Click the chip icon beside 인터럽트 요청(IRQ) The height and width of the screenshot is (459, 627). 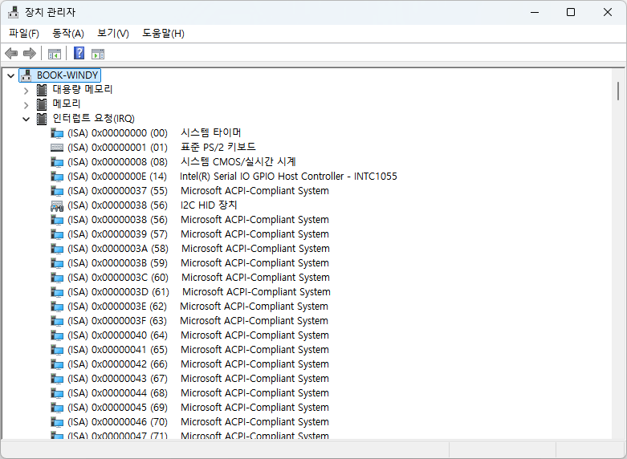tap(42, 118)
